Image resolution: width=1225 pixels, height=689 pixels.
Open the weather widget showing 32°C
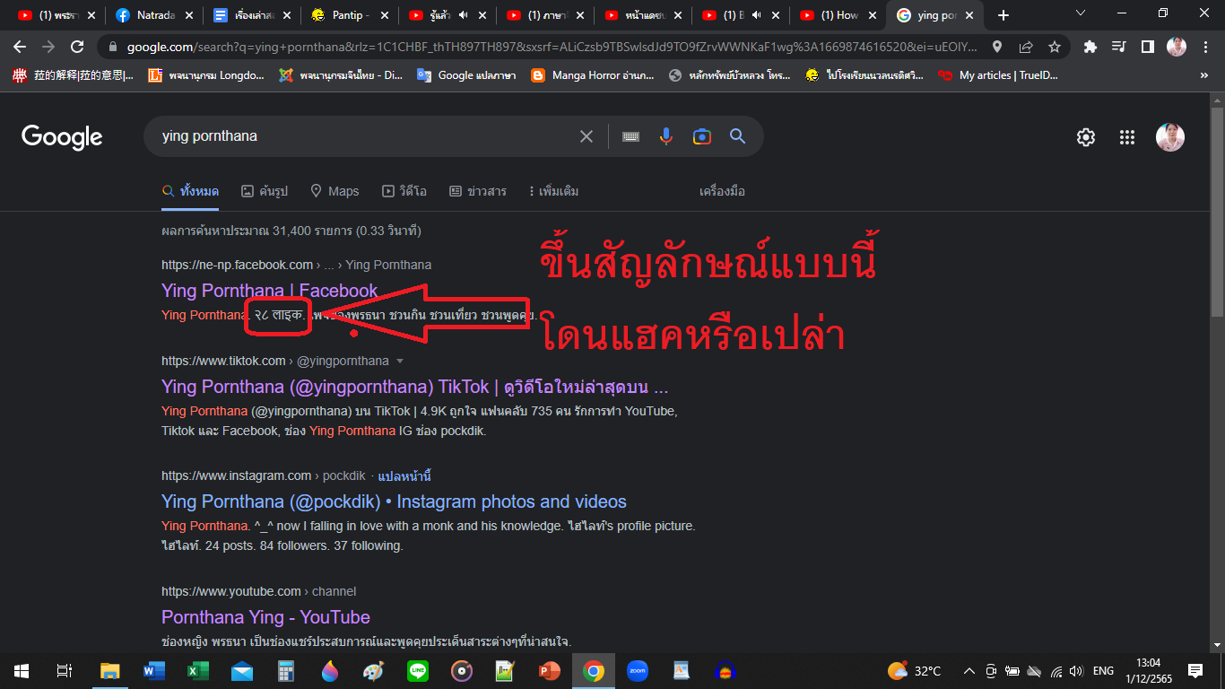[914, 671]
